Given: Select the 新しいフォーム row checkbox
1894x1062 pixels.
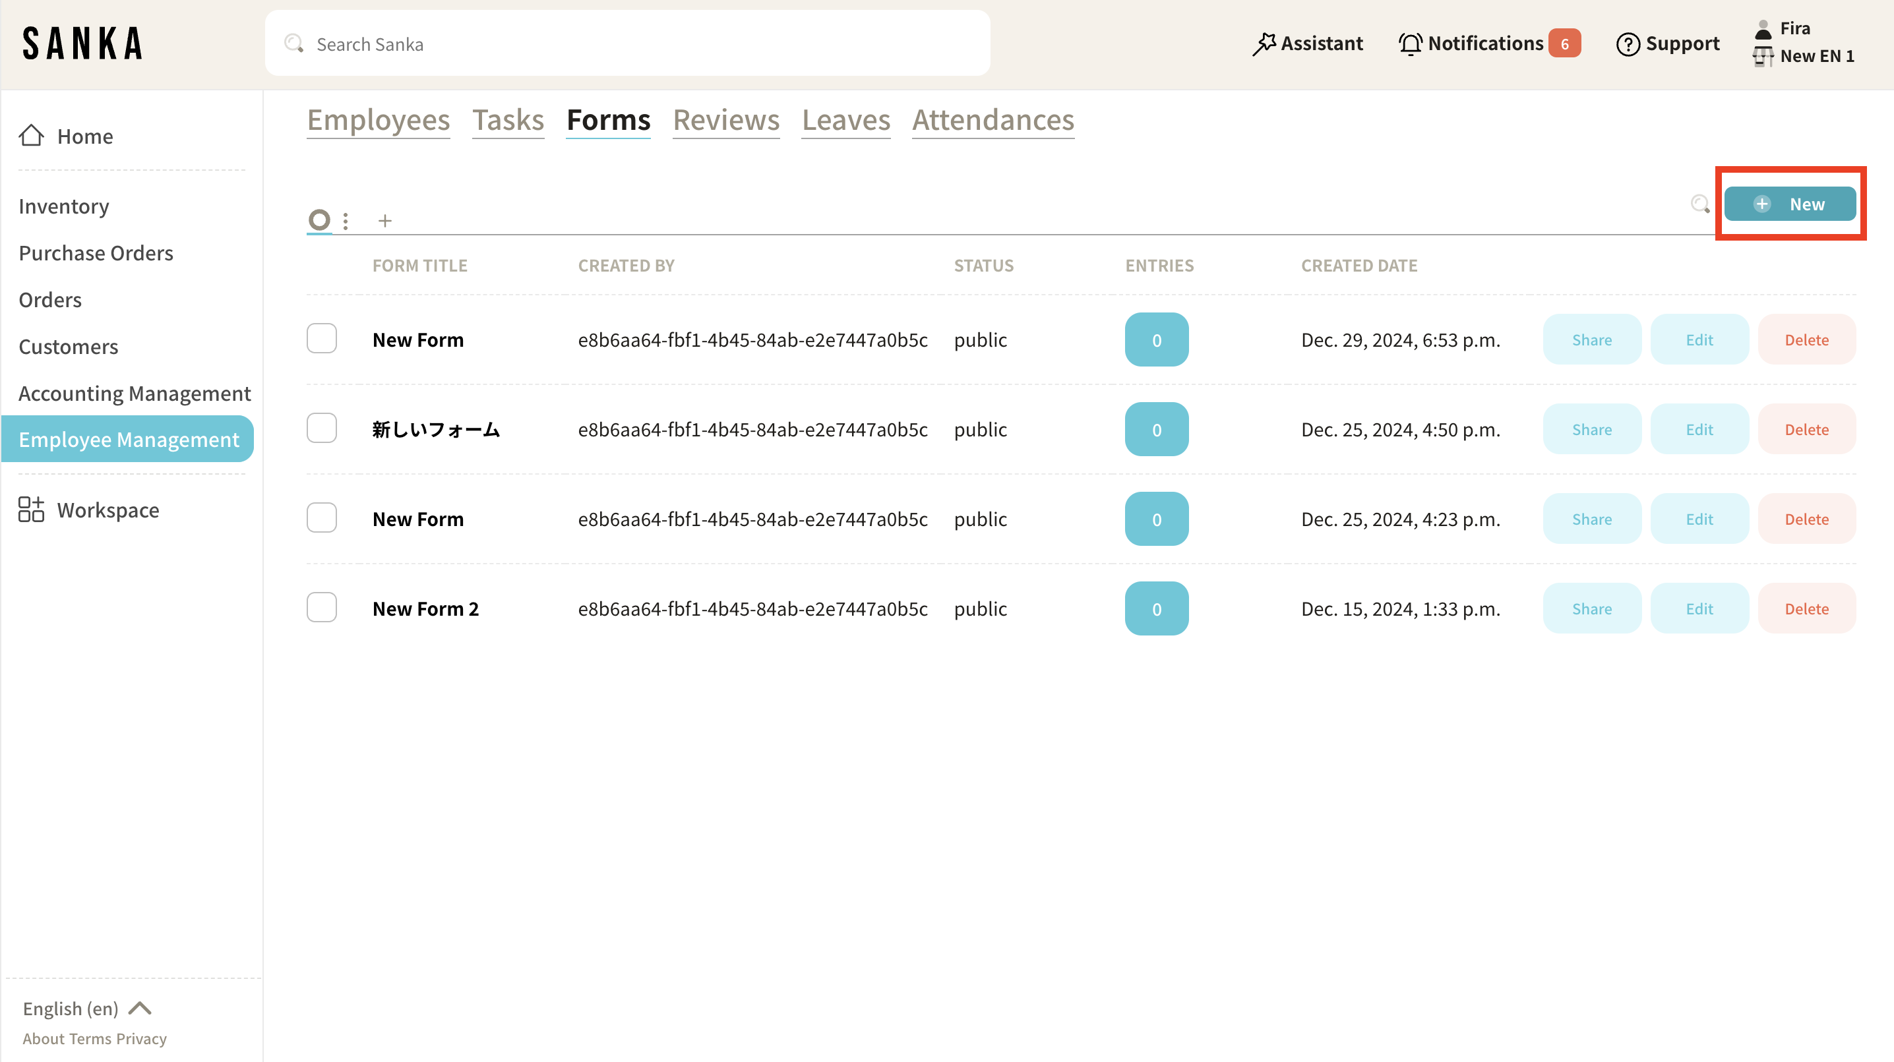Looking at the screenshot, I should 321,428.
